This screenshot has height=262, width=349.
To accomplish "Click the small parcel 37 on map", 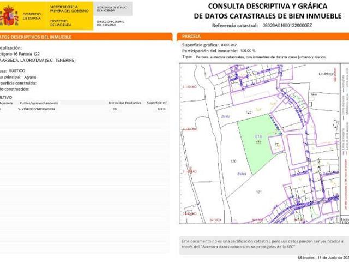I will 276,145.
